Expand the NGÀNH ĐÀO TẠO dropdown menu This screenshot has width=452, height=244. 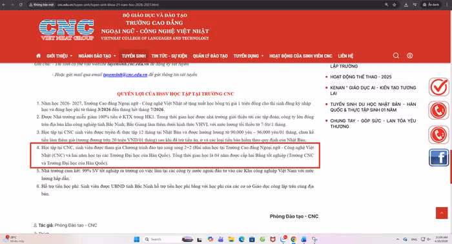[x=97, y=56]
